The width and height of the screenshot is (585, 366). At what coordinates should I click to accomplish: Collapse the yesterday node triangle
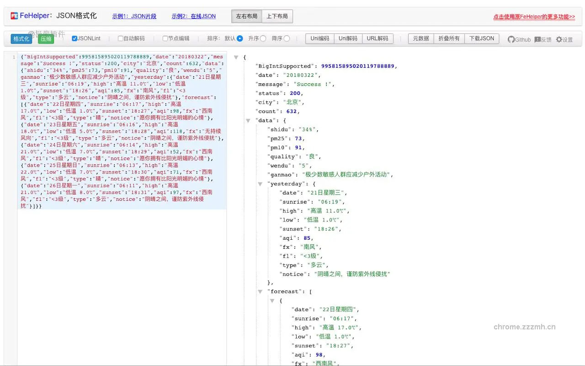pos(260,184)
